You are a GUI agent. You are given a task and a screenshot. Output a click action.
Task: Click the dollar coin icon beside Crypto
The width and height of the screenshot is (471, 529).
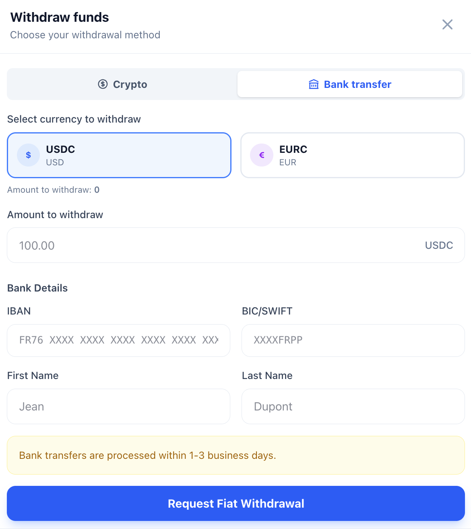(x=103, y=84)
